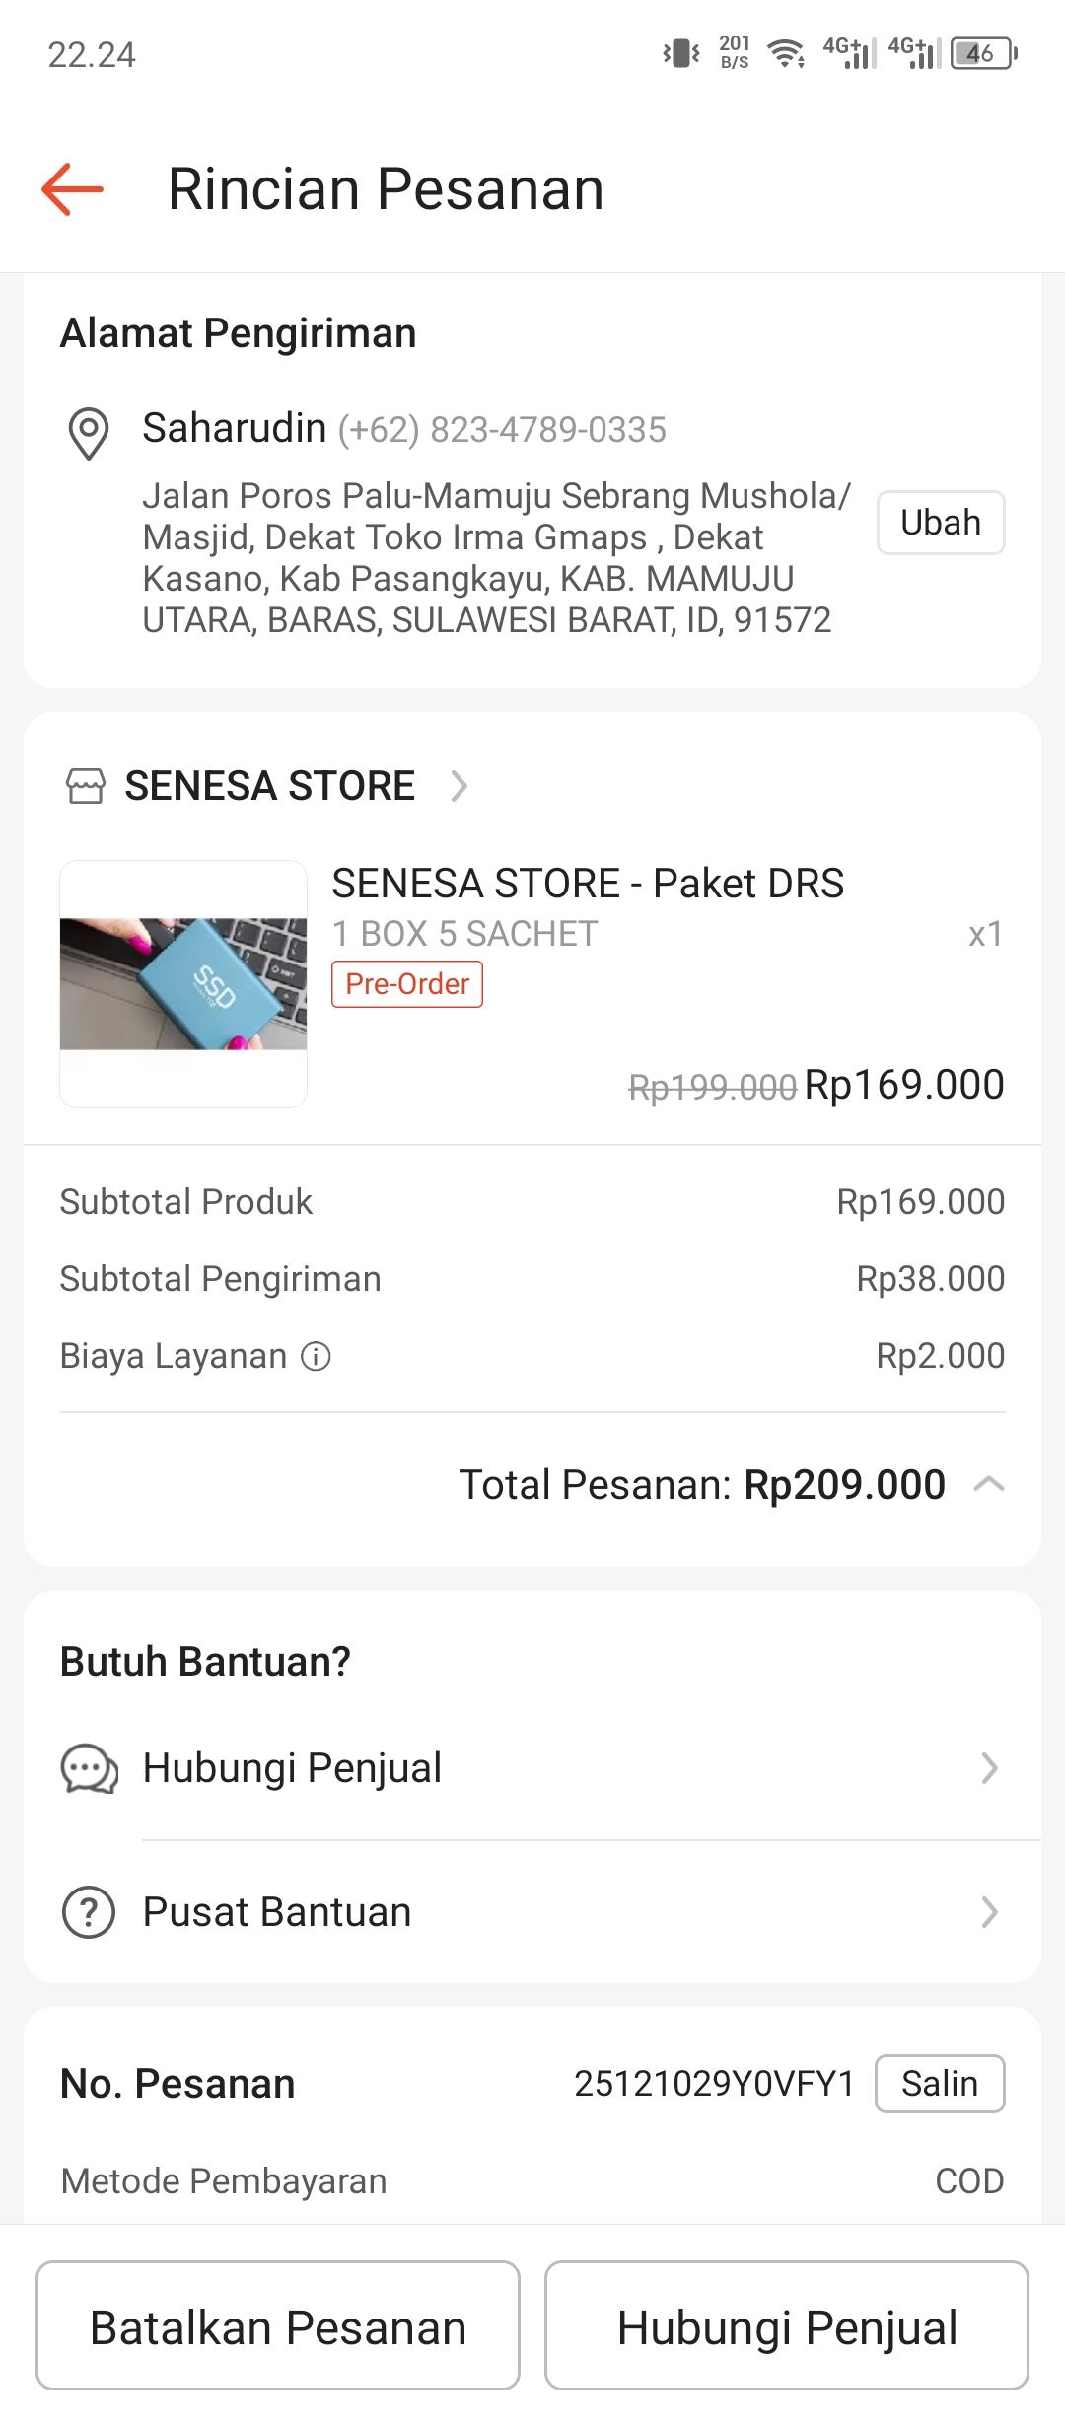Tap the bottom Hubungi Penjual button
Screen dimensions: 1065x2426
787,2326
